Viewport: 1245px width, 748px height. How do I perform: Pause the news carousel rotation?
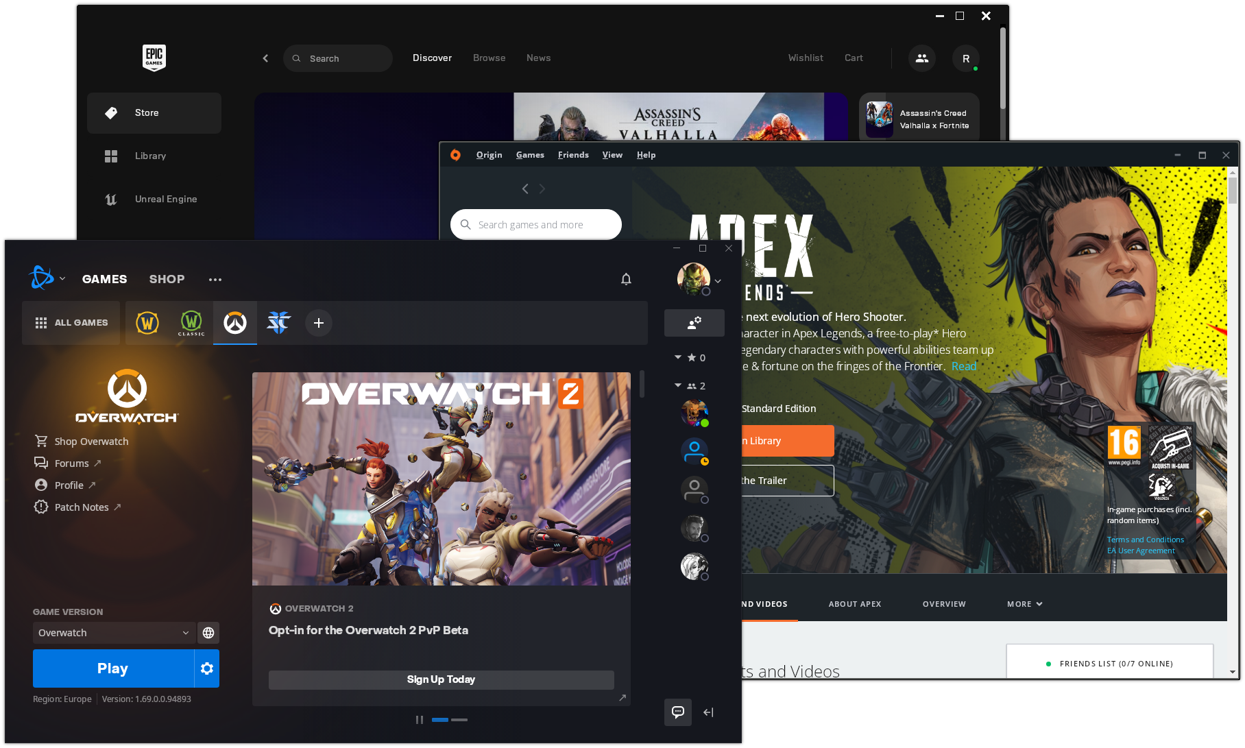(419, 720)
